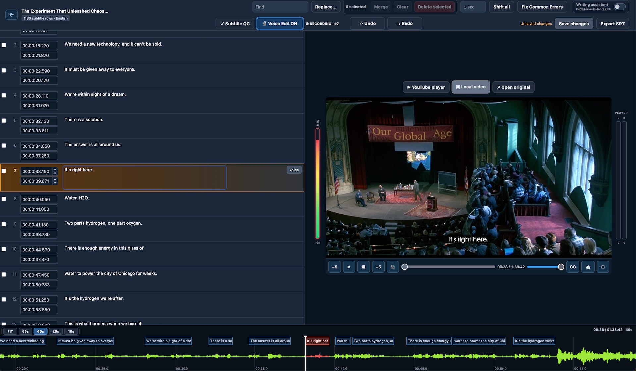Image resolution: width=636 pixels, height=371 pixels.
Task: Select timeline clip 'Water, H'
Action: coord(343,341)
